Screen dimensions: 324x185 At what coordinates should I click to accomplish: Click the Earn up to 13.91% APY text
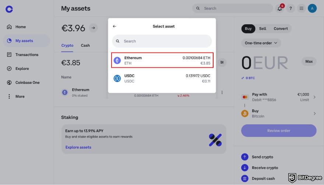click(84, 131)
